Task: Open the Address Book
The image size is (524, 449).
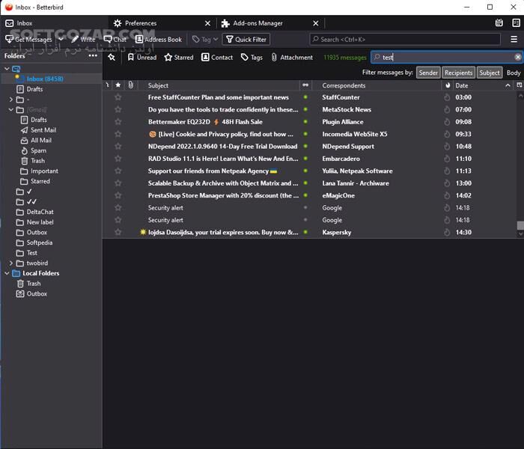Action: coord(158,39)
